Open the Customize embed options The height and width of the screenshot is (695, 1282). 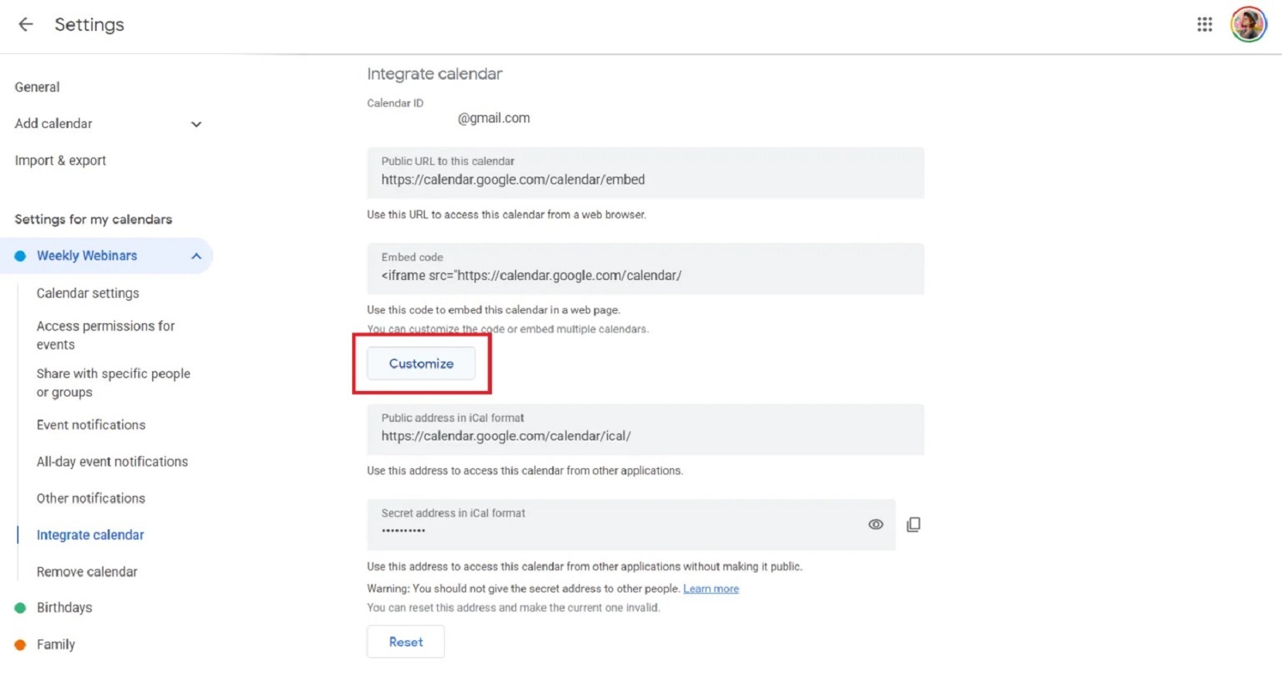pos(421,363)
